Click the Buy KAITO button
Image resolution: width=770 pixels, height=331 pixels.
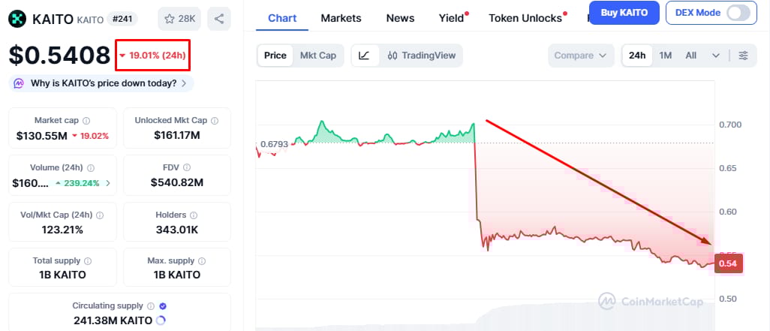coord(624,13)
